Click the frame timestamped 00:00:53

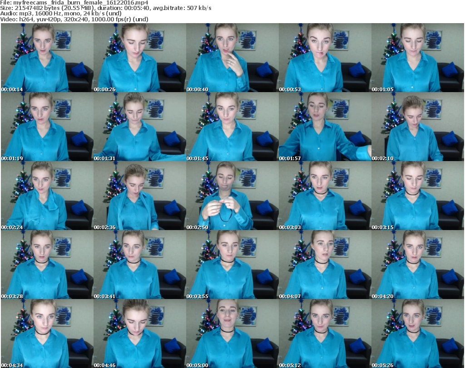[x=325, y=58]
